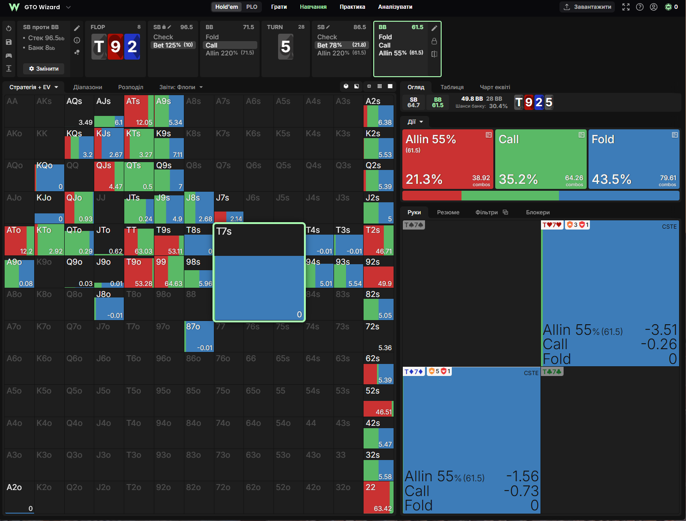Viewport: 686px width, 521px height.
Task: Switch game type to PLO
Action: click(252, 7)
